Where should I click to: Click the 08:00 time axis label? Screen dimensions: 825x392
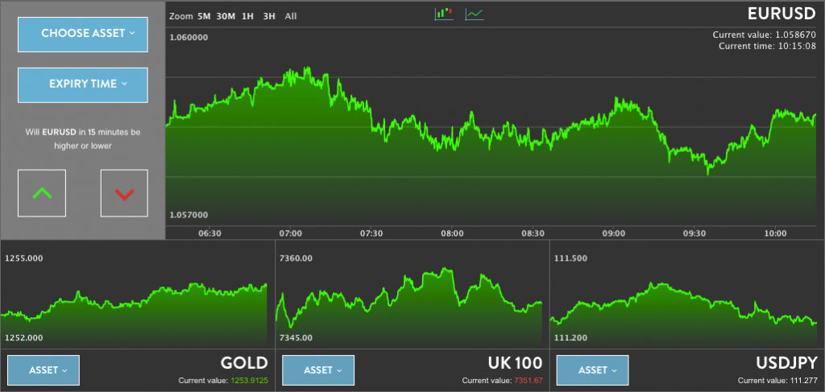tap(452, 233)
